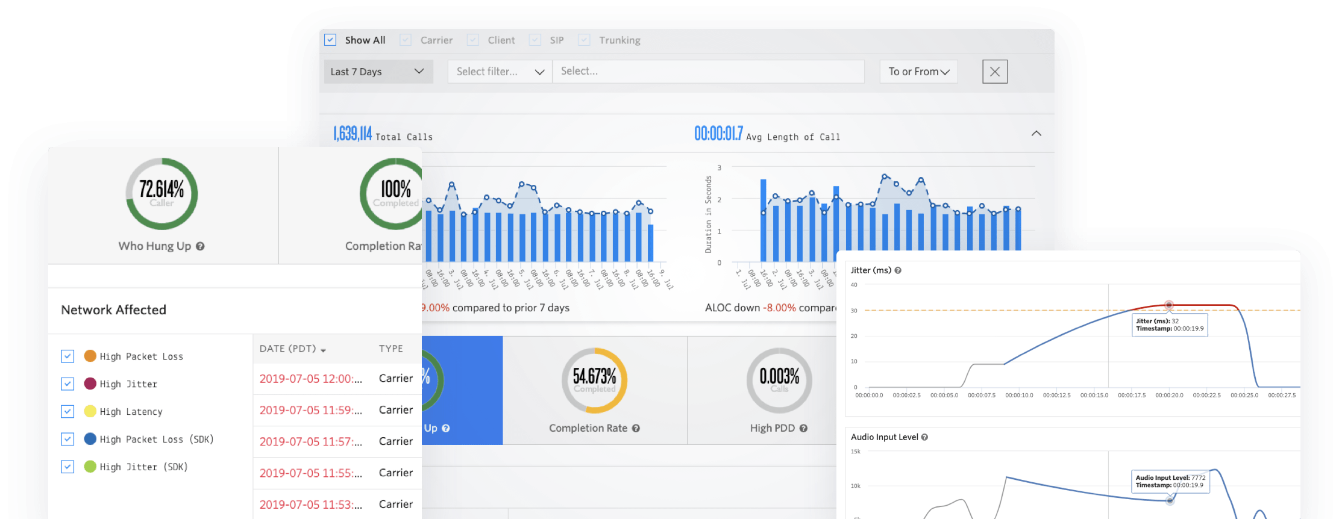This screenshot has height=519, width=1339.
Task: Click the Audio Input Level: 7772 tooltip
Action: pos(1170,482)
